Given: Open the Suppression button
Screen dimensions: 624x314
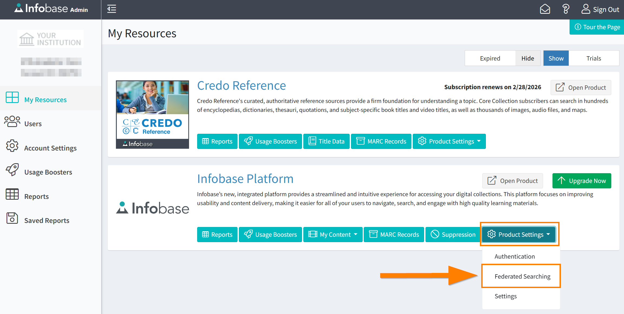Looking at the screenshot, I should pyautogui.click(x=453, y=235).
